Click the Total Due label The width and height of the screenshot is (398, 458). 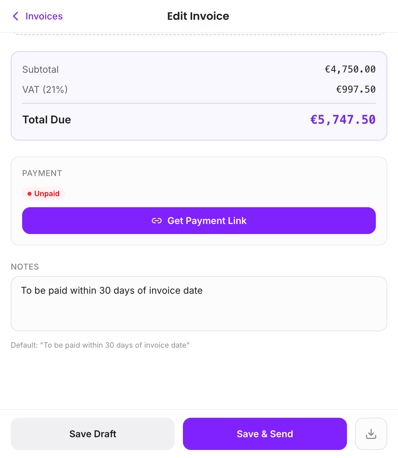47,120
